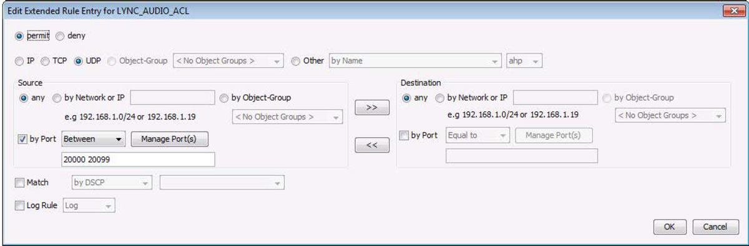This screenshot has height=246, width=749.
Task: Click OK to save the rule
Action: coord(670,227)
